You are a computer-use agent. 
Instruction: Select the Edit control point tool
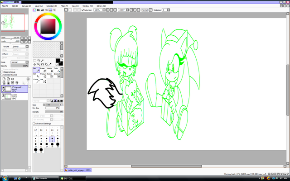coord(36,76)
